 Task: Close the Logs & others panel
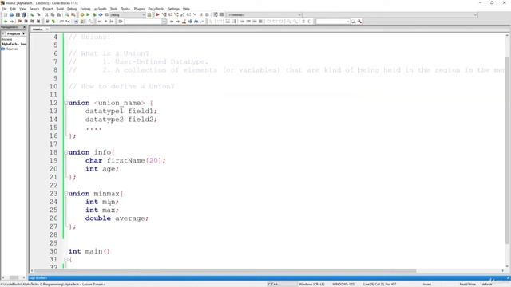pyautogui.click(x=508, y=278)
